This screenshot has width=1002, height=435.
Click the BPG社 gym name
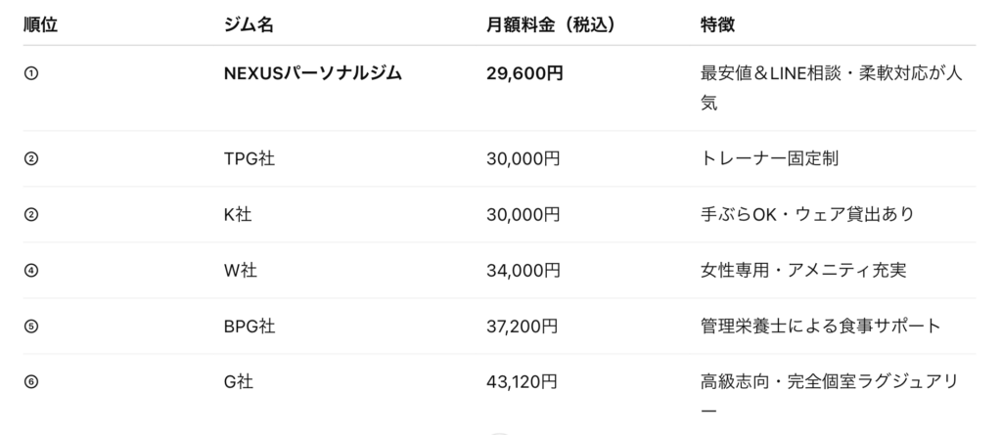(x=250, y=326)
